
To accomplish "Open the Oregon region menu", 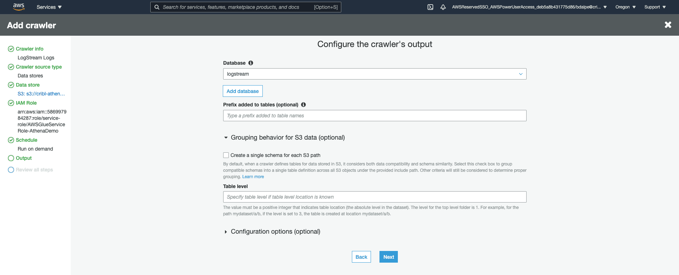I will click(625, 7).
